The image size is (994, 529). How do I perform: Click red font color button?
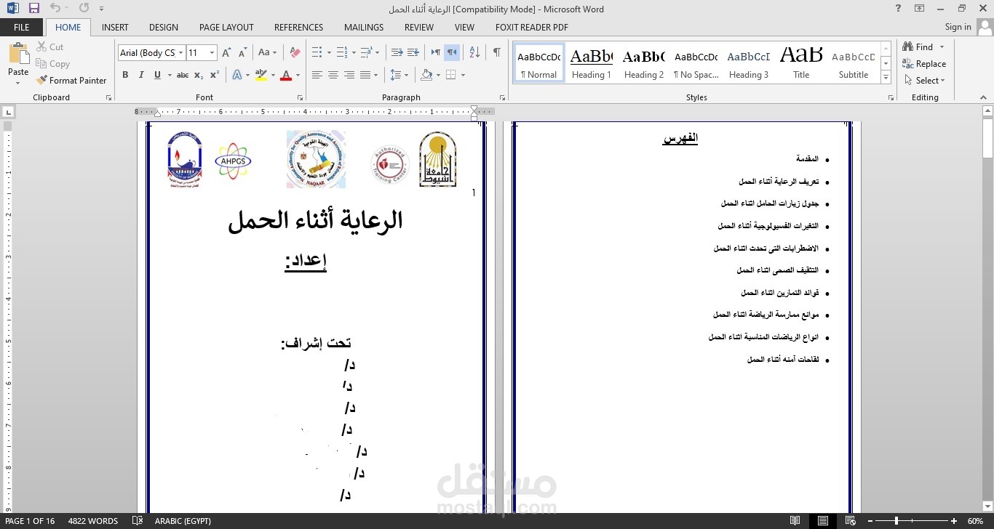(286, 75)
